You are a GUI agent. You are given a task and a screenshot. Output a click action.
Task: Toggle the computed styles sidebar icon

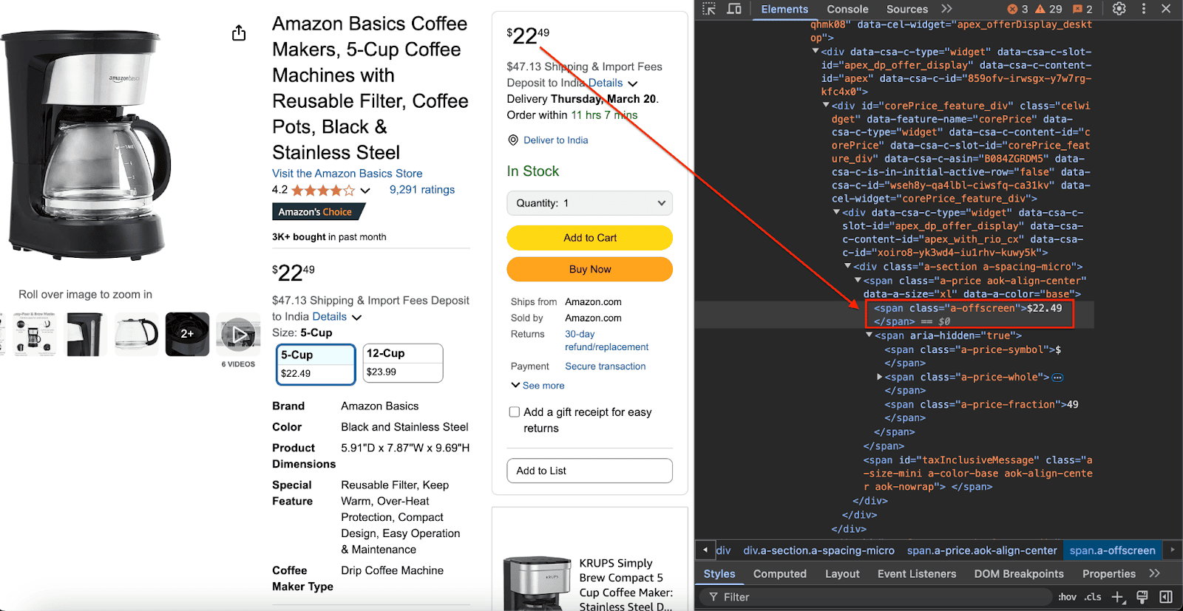[x=1166, y=597]
